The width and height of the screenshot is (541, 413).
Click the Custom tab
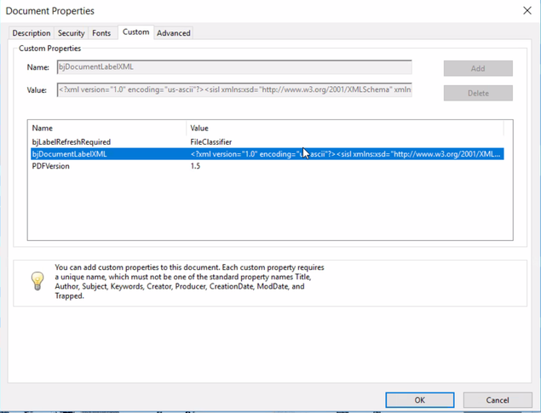pyautogui.click(x=135, y=32)
